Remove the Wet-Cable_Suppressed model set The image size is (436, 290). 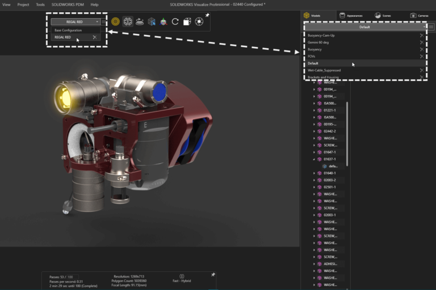(422, 70)
